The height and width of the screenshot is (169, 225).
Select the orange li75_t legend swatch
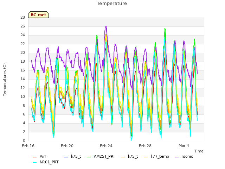[x=123, y=157]
